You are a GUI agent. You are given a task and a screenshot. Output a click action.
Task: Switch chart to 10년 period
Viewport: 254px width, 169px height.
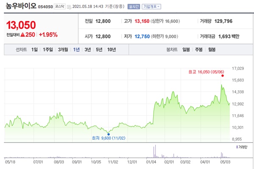tap(111, 49)
